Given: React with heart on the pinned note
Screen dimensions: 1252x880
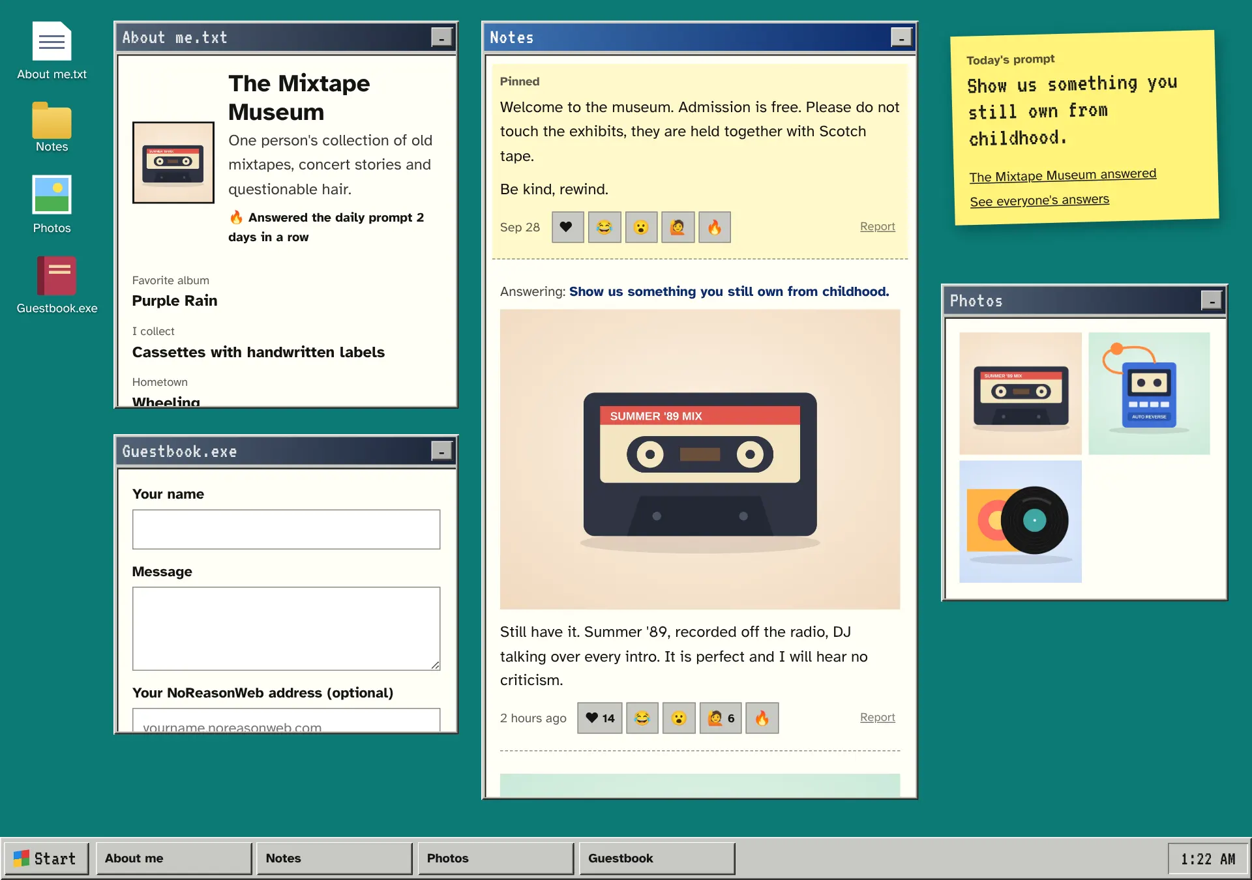Looking at the screenshot, I should click(567, 227).
